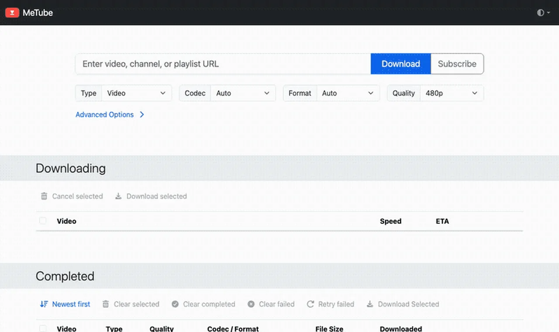This screenshot has width=559, height=332.
Task: Click the Codec / Format column header
Action: tap(233, 329)
